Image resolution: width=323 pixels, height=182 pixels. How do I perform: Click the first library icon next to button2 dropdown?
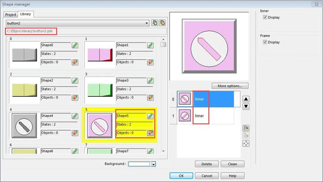point(155,23)
